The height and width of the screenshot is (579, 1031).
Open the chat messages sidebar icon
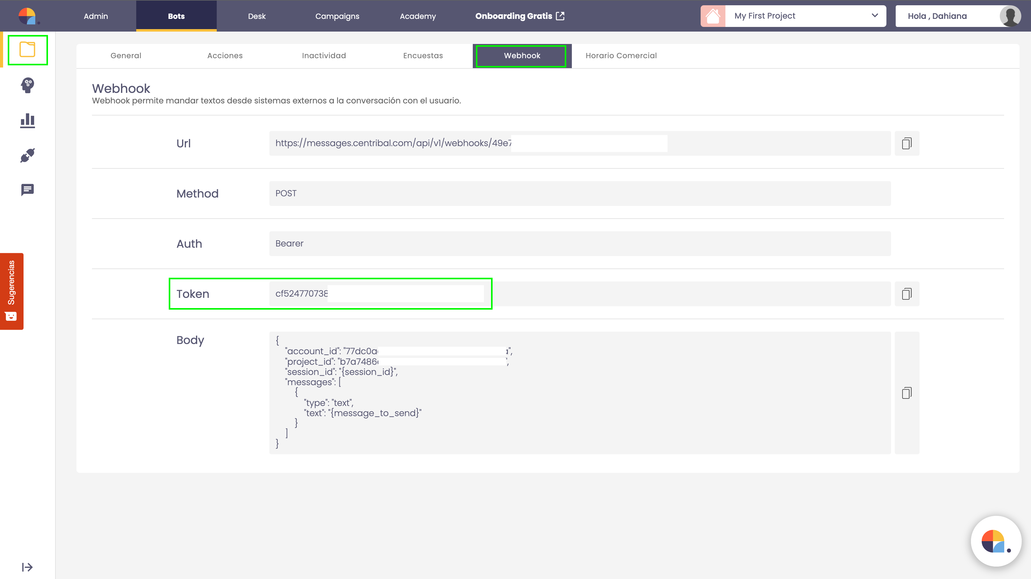27,190
